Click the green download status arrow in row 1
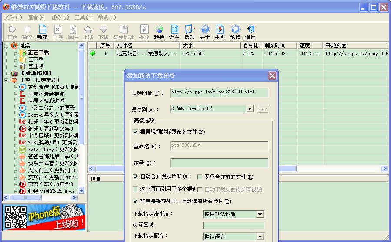Viewport: 391px width, 242px height. [x=93, y=53]
